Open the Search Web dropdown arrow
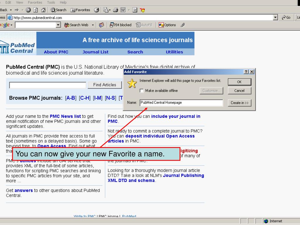Viewport: 300px width, 225px height. coord(93,25)
